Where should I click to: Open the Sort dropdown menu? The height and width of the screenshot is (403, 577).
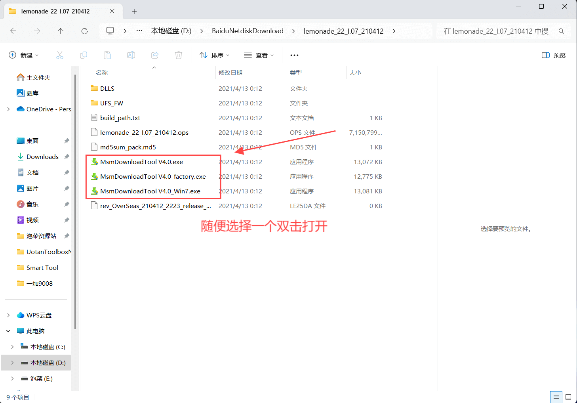(x=215, y=55)
